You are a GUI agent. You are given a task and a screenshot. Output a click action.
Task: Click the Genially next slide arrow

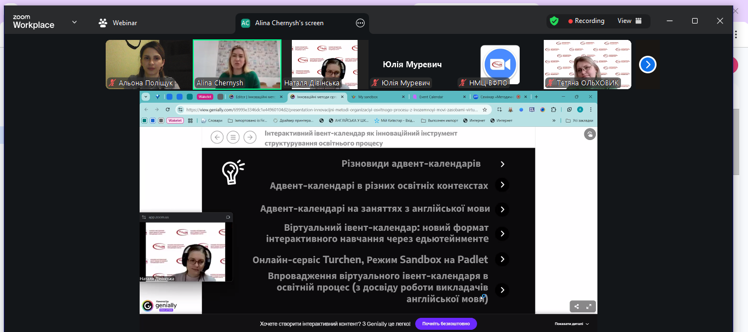(250, 137)
